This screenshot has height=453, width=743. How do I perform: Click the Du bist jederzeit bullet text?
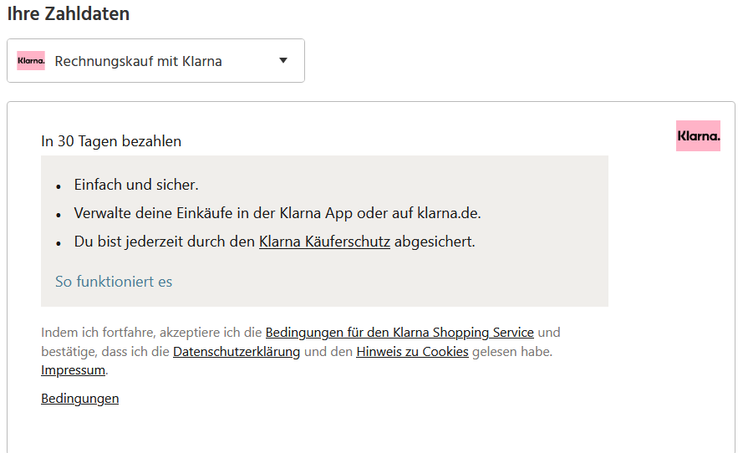pyautogui.click(x=274, y=242)
